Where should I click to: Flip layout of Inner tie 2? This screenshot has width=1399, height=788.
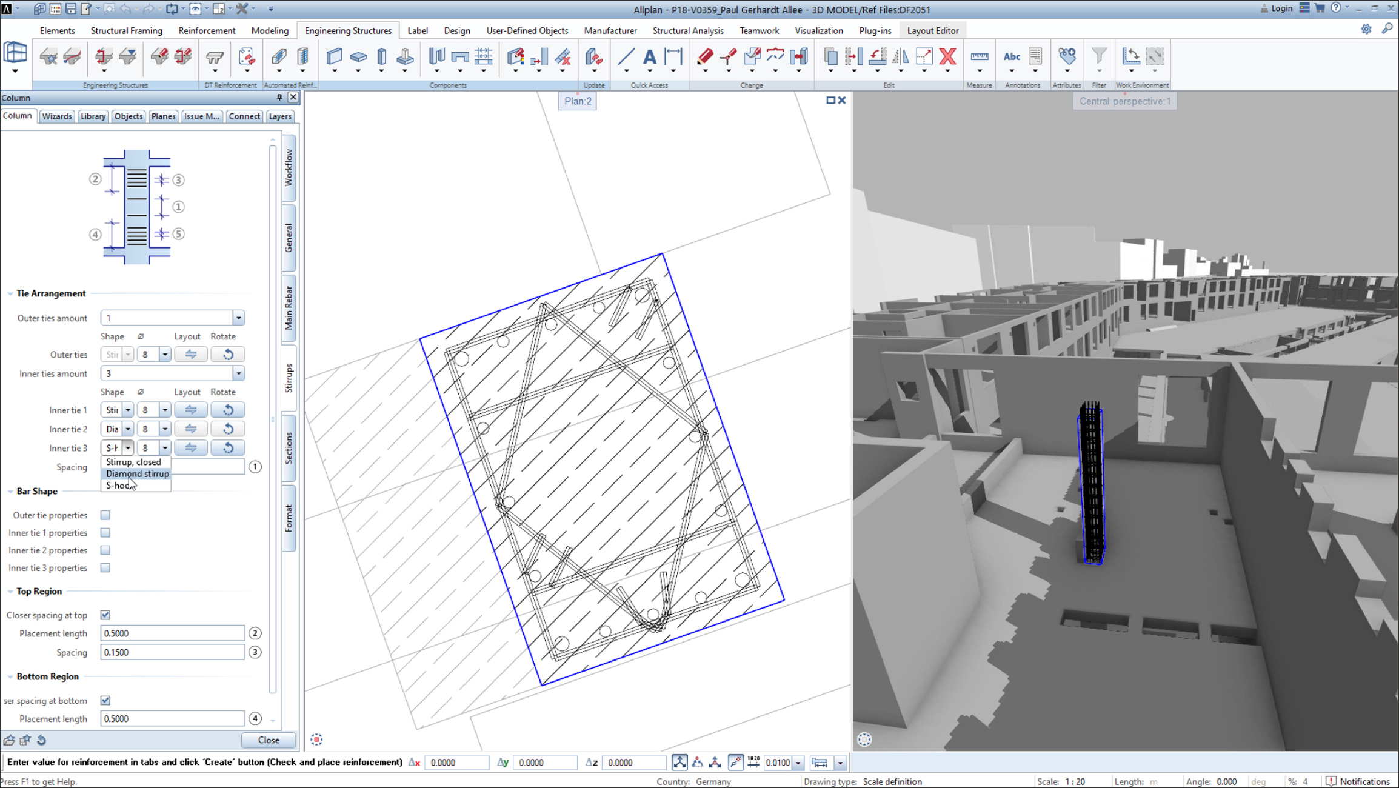[x=191, y=429]
